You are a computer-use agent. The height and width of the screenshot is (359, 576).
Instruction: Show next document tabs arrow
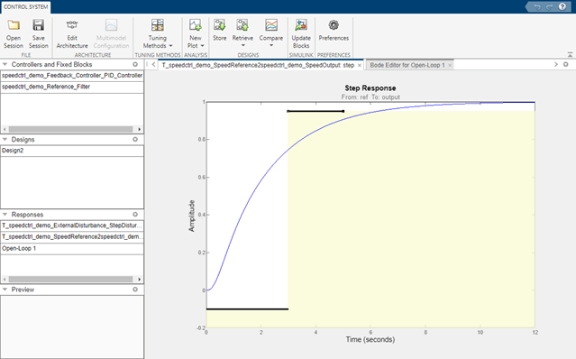click(x=556, y=64)
